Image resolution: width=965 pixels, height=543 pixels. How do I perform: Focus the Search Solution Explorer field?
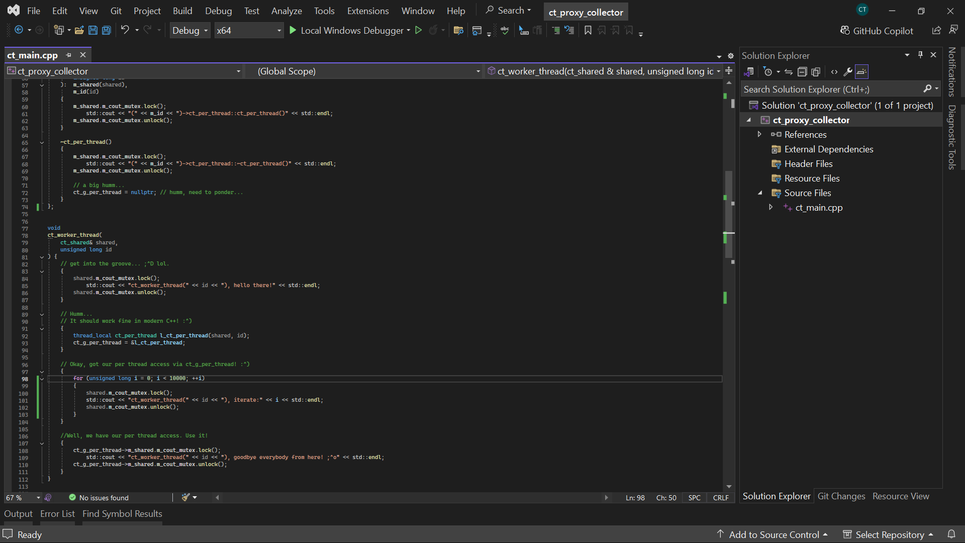click(x=832, y=89)
